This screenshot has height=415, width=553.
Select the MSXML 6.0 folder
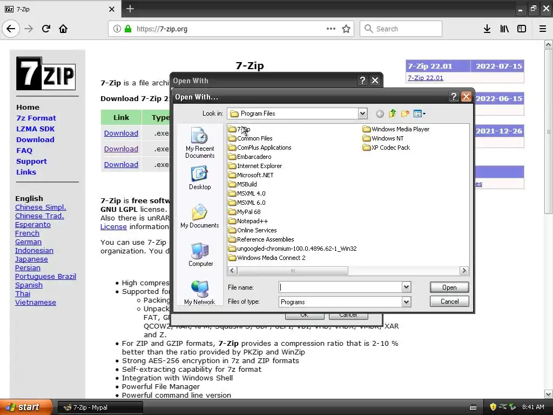247,203
